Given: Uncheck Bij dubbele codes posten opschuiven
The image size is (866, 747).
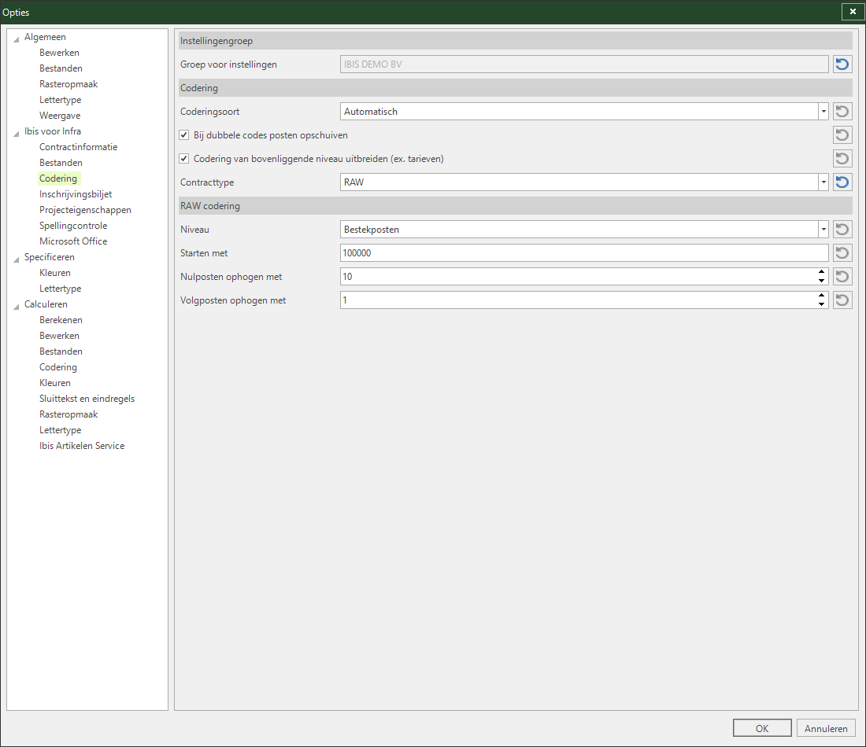Looking at the screenshot, I should click(x=184, y=135).
